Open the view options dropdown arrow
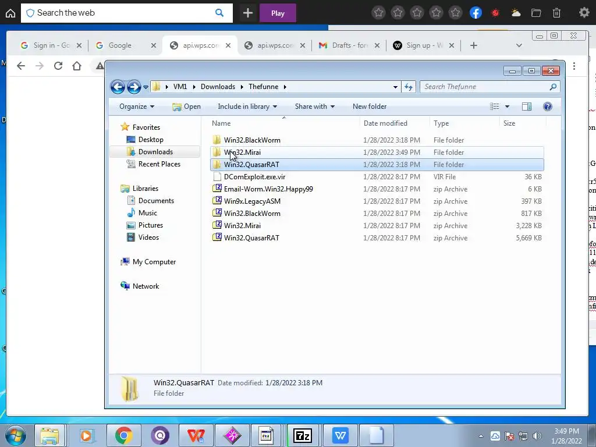Image resolution: width=596 pixels, height=447 pixels. pyautogui.click(x=507, y=107)
